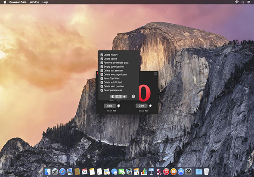
Task: Click the red Opera logo
Action: [x=145, y=93]
